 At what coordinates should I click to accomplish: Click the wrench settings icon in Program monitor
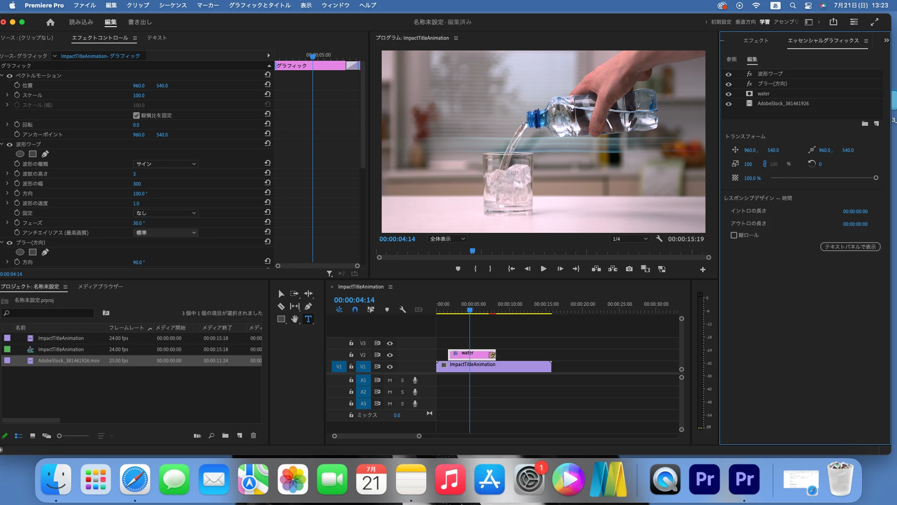659,239
